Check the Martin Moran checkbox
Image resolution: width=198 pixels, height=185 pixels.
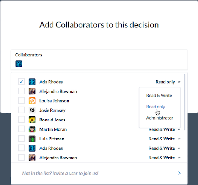(21, 129)
